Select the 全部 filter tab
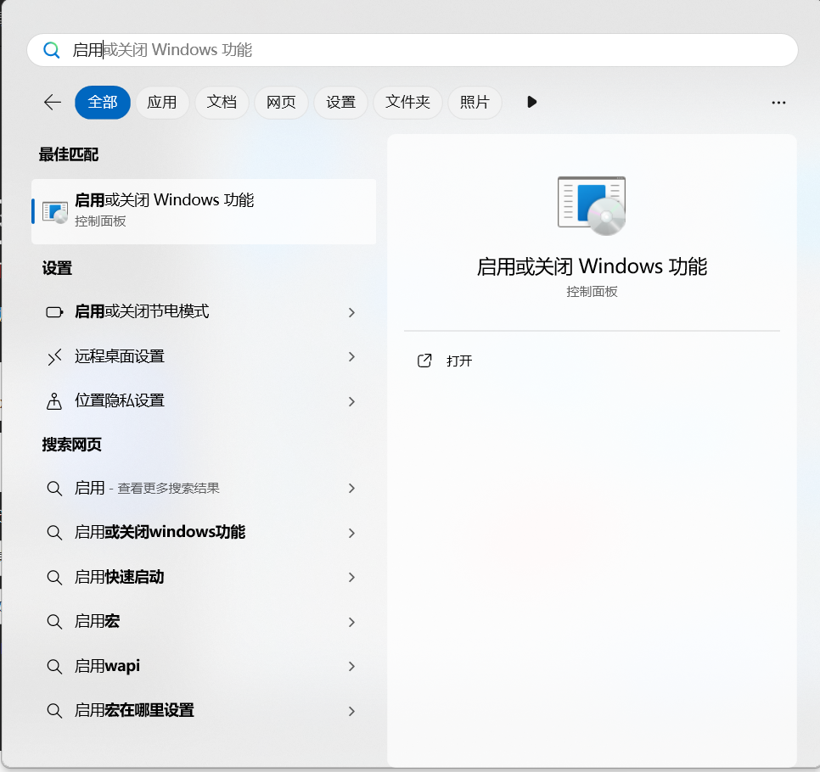The width and height of the screenshot is (820, 772). [103, 102]
